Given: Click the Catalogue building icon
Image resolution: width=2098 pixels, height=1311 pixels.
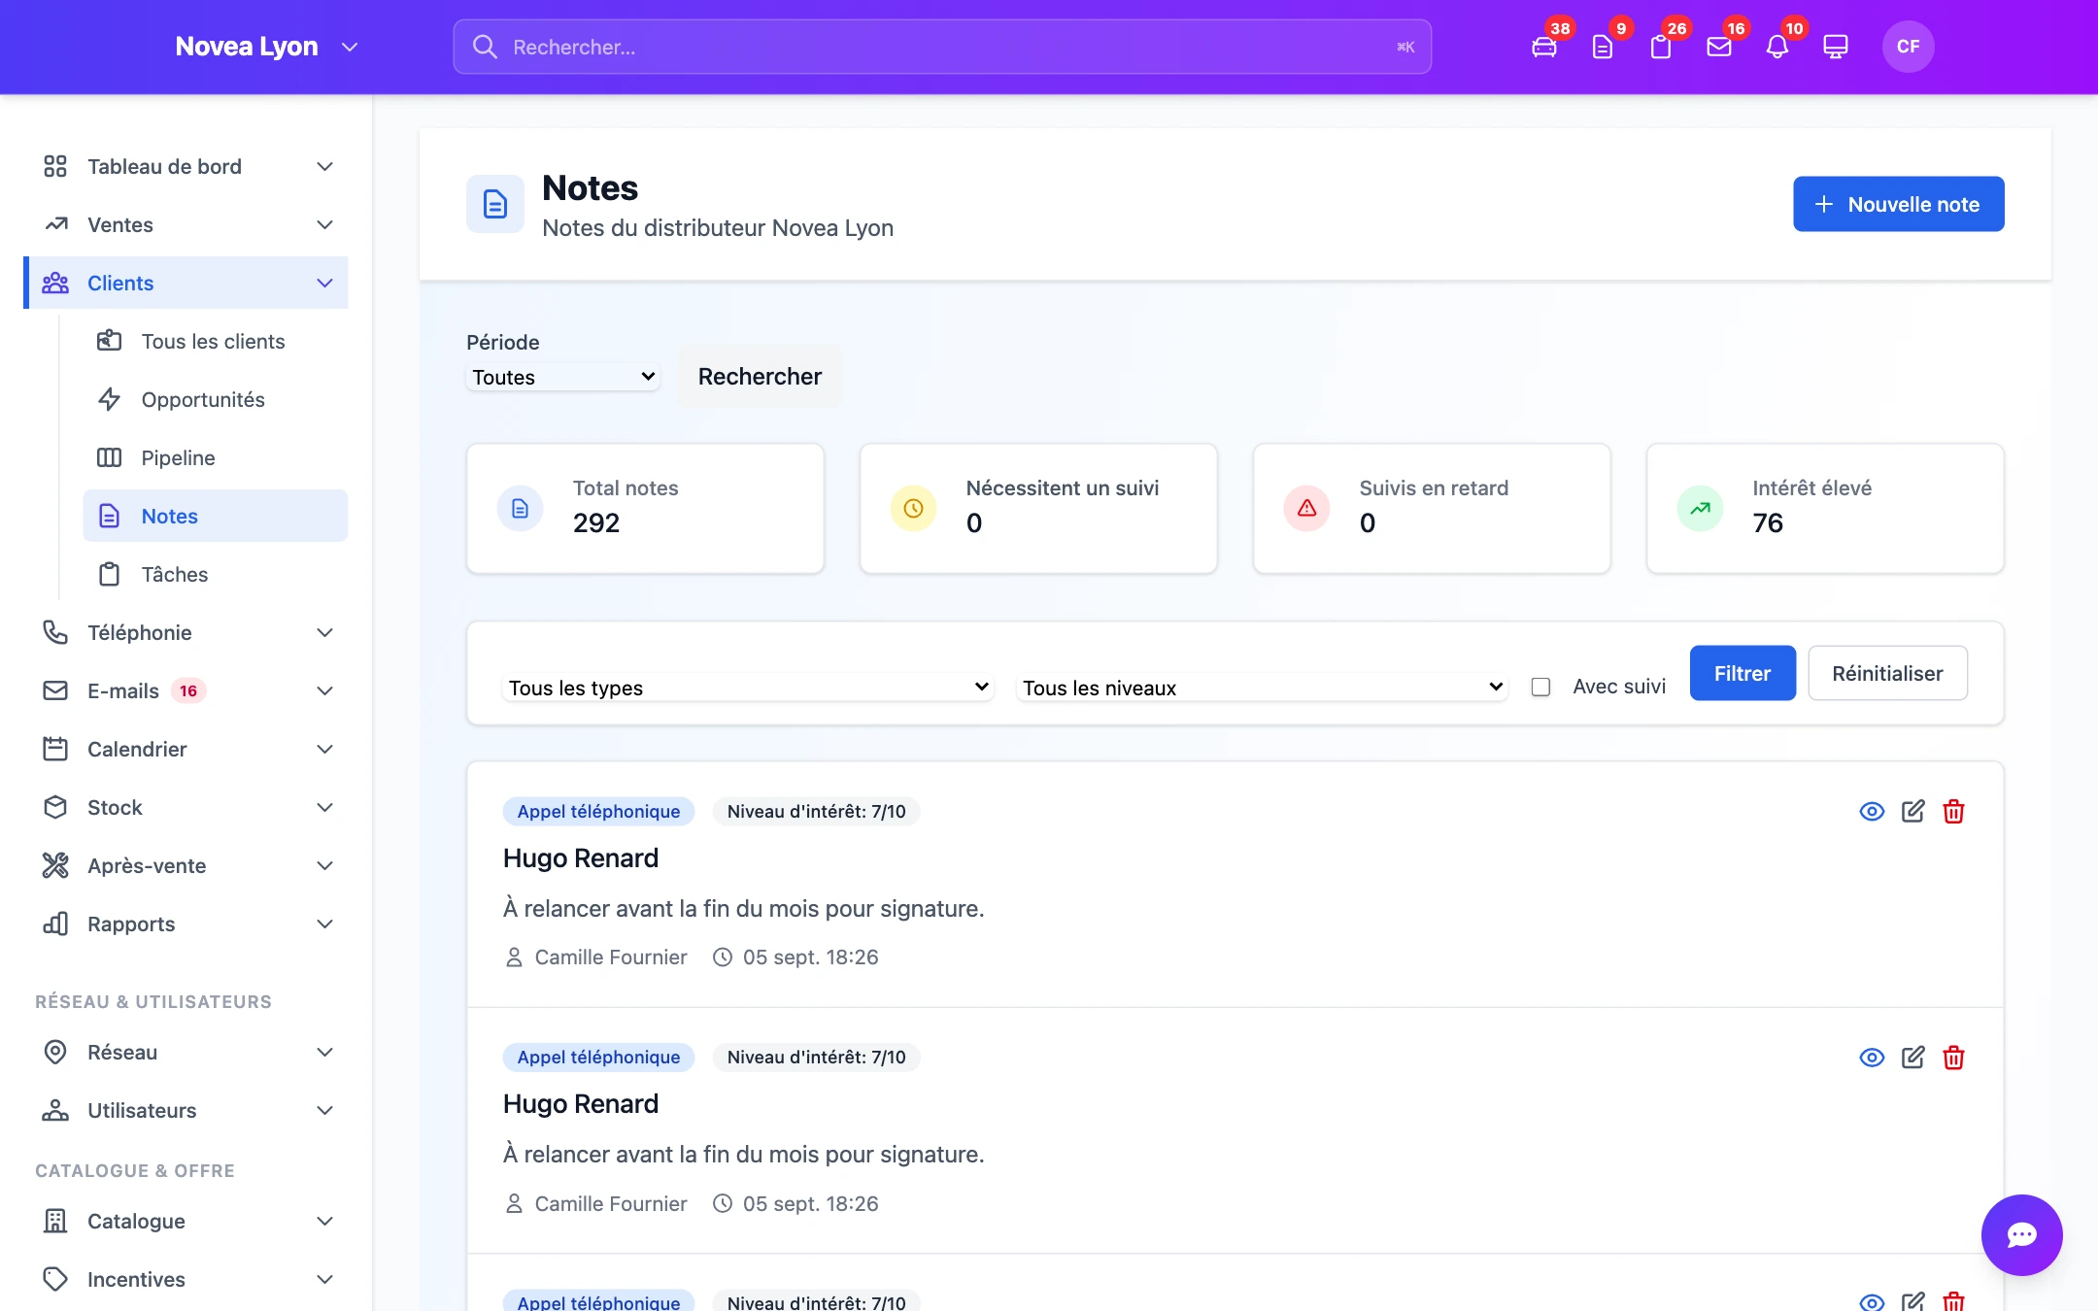Looking at the screenshot, I should coord(55,1221).
